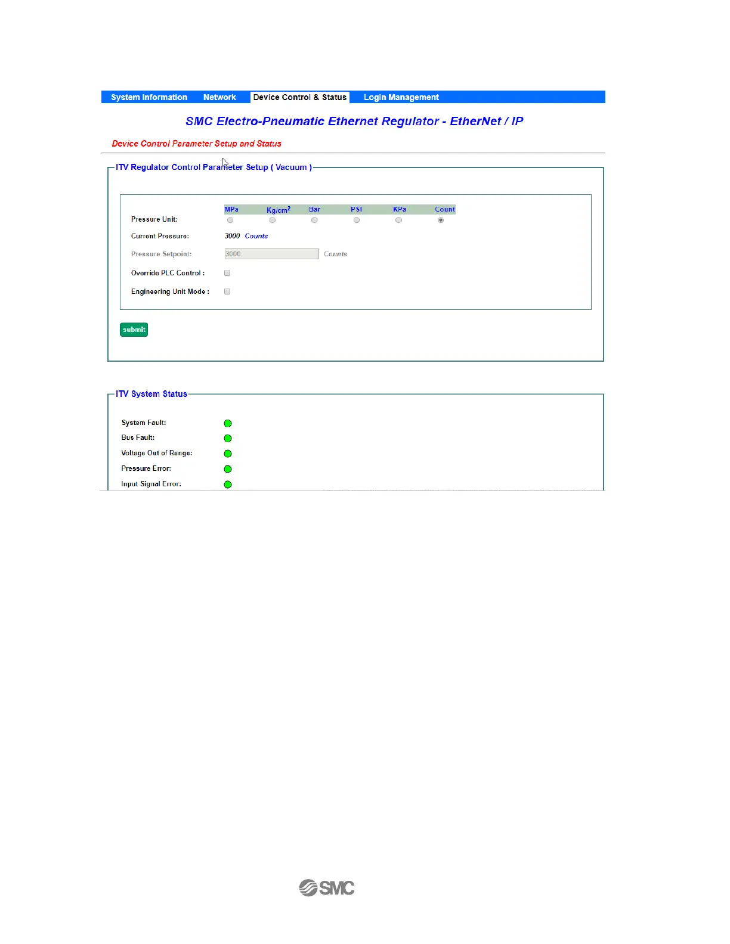Click the Bus Fault green status indicator
Screen dimensions: 730x944
228,438
